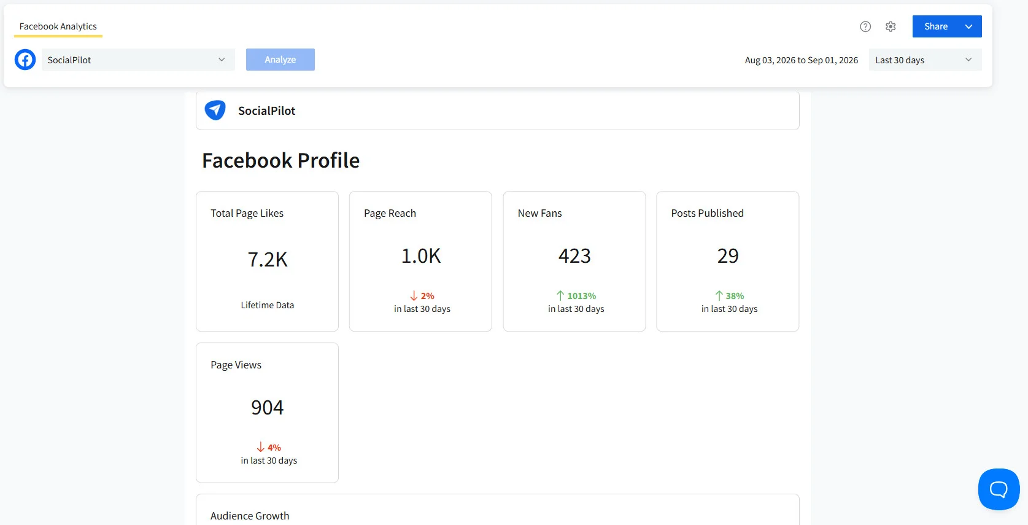
Task: Click the Analyze button
Action: pos(280,60)
